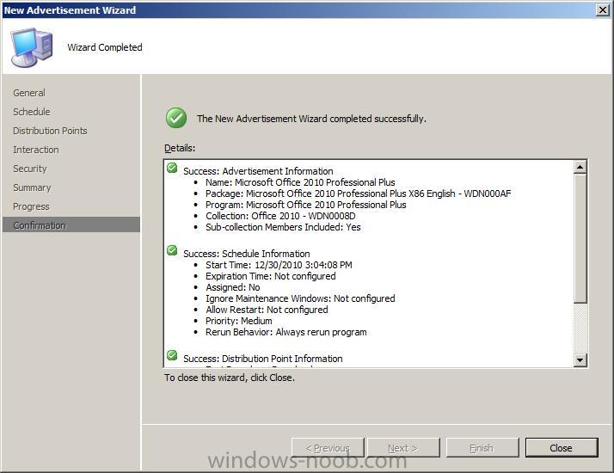Click the green check beside Schedule Information
The height and width of the screenshot is (473, 614).
point(172,250)
